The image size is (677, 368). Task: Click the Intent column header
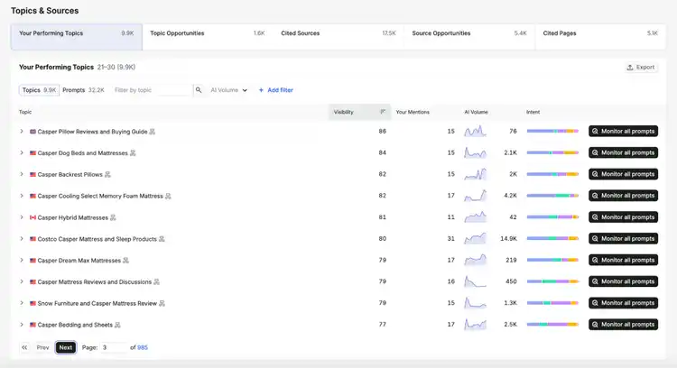[533, 112]
